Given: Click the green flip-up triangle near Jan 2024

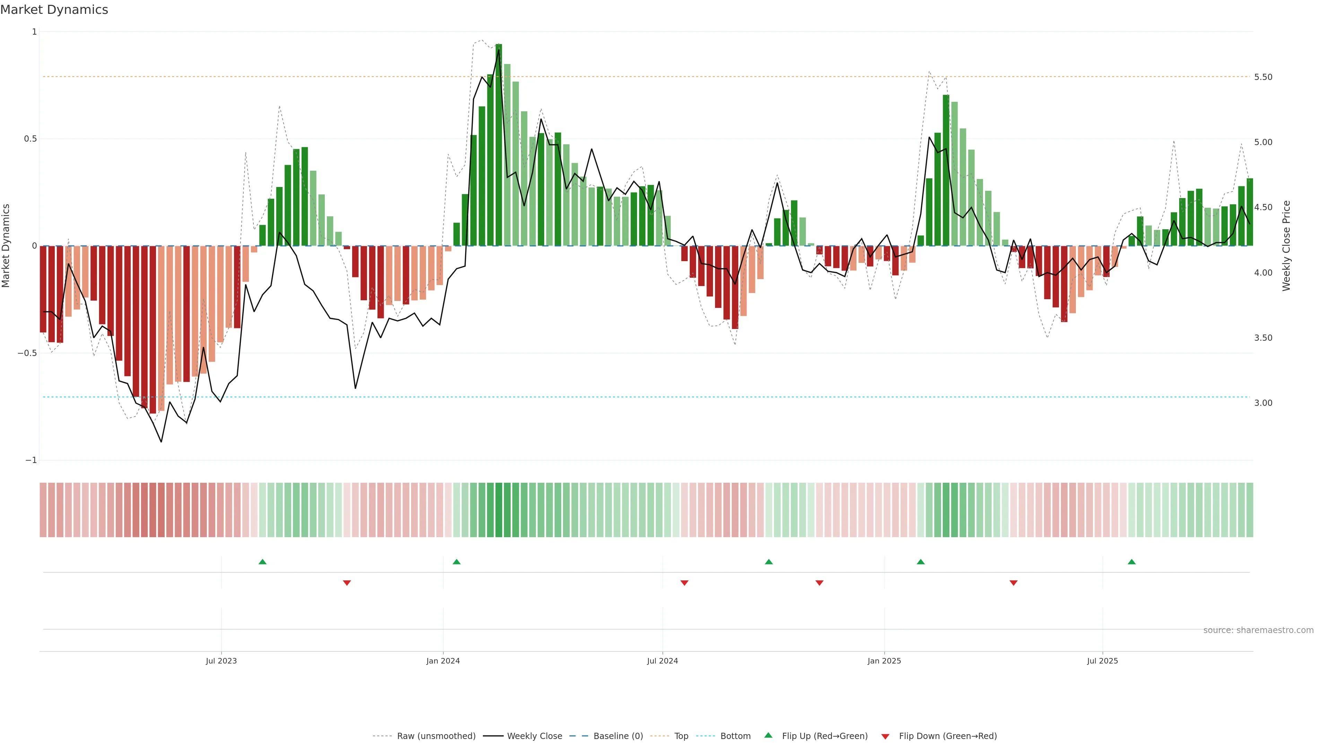Looking at the screenshot, I should [x=456, y=562].
